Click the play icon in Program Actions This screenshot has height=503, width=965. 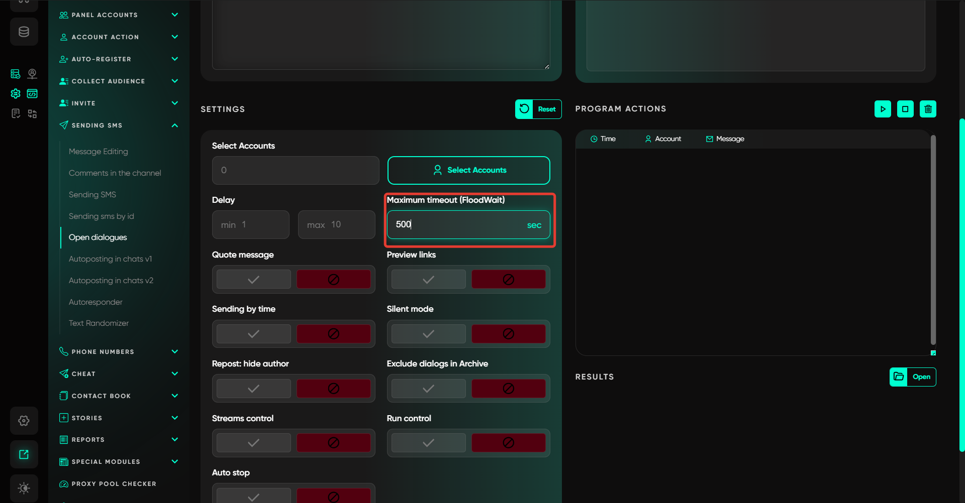pos(883,109)
